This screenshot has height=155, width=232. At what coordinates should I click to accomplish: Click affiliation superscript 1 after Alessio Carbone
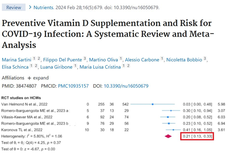click(x=162, y=59)
